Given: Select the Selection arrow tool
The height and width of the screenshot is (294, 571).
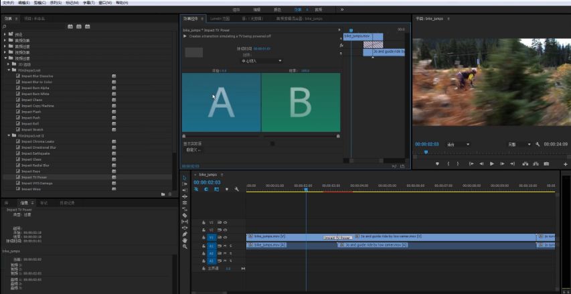Looking at the screenshot, I should pyautogui.click(x=185, y=177).
